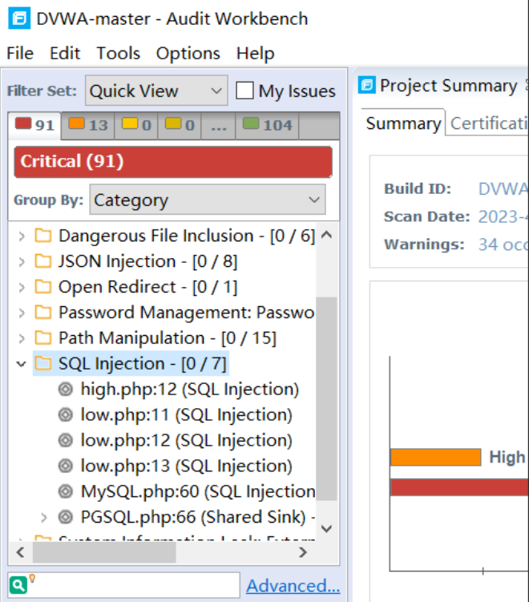Viewport: 529px width, 602px height.
Task: Expand the PGSQL.php:66 Shared Sink item
Action: (44, 518)
